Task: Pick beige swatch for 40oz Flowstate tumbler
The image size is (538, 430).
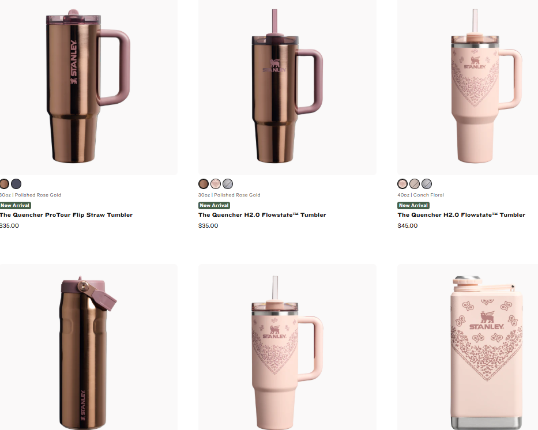Action: (415, 184)
